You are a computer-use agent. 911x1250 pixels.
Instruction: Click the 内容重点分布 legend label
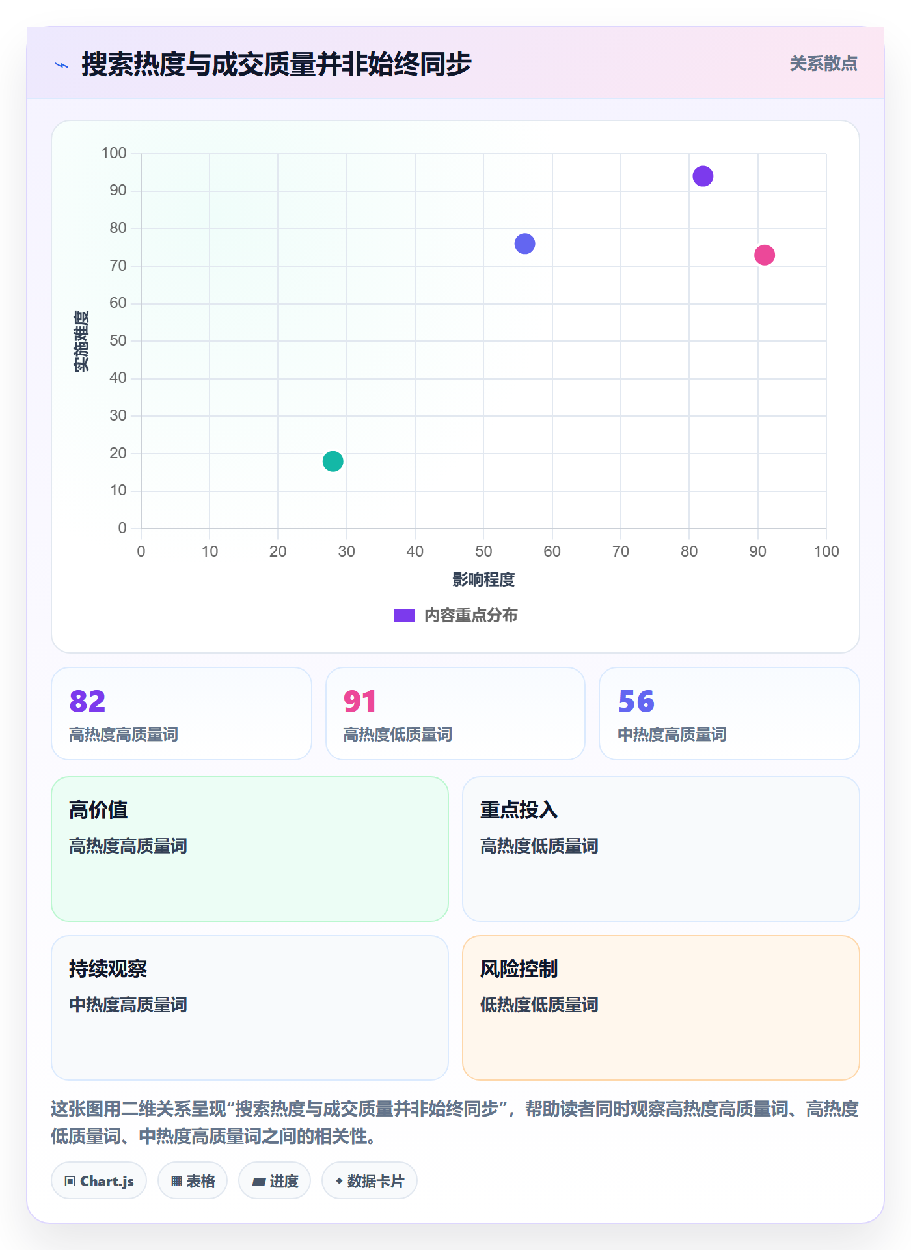[470, 616]
